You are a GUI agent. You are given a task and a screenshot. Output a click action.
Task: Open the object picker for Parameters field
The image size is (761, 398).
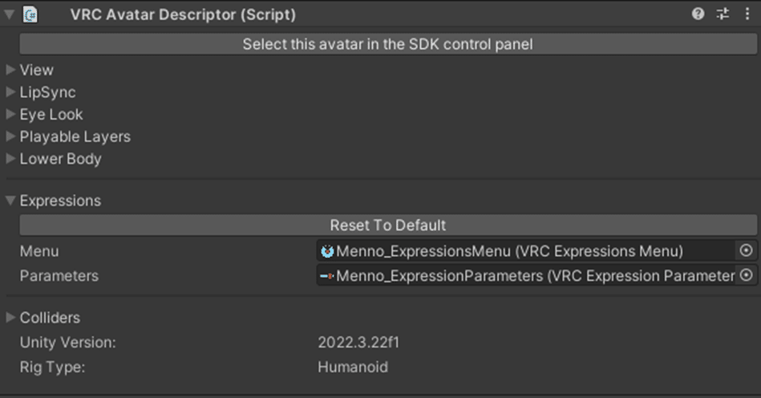pyautogui.click(x=747, y=275)
